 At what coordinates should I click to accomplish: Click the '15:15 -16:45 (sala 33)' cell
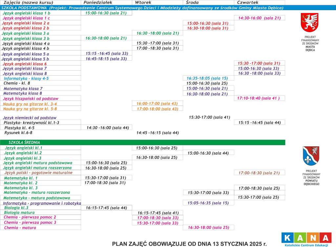(107, 53)
